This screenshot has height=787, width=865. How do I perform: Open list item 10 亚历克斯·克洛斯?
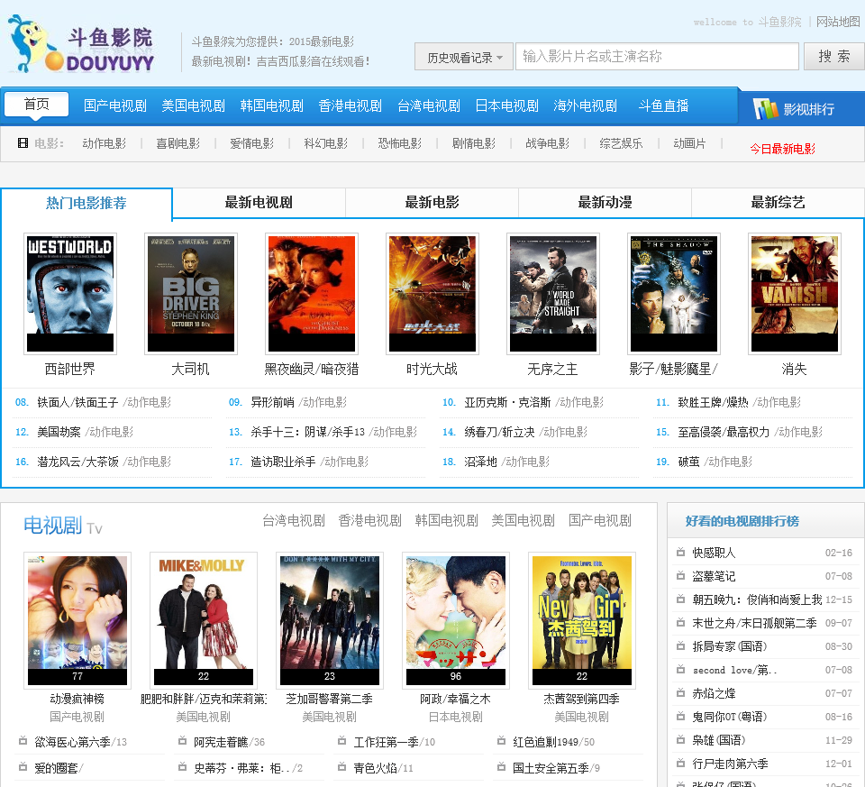[507, 402]
